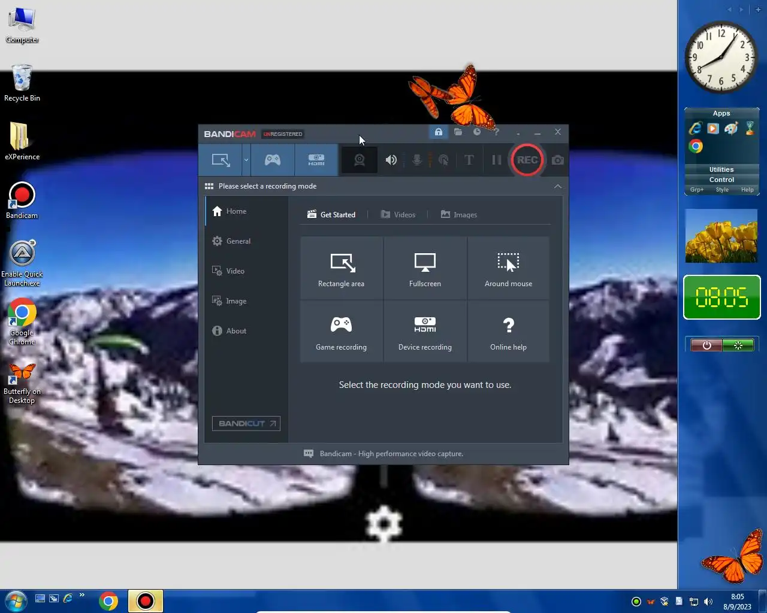This screenshot has height=613, width=767.
Task: Start recording with the red REC button
Action: coord(527,160)
